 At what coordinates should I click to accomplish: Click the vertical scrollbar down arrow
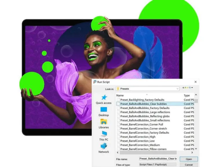click(196, 149)
